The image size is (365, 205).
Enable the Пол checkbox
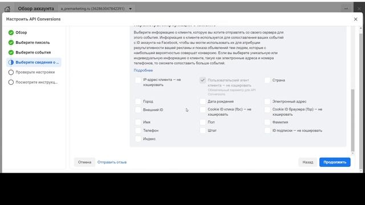pos(202,122)
